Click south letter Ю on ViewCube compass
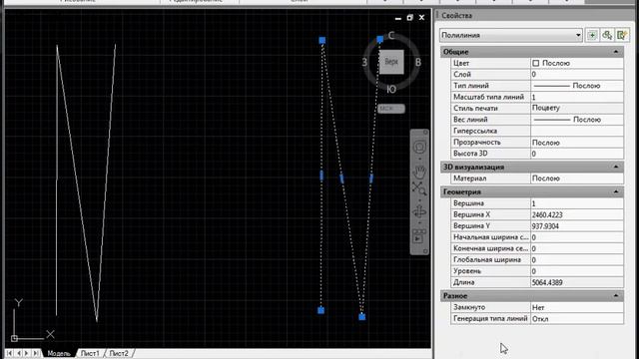The height and width of the screenshot is (359, 639). (x=391, y=89)
